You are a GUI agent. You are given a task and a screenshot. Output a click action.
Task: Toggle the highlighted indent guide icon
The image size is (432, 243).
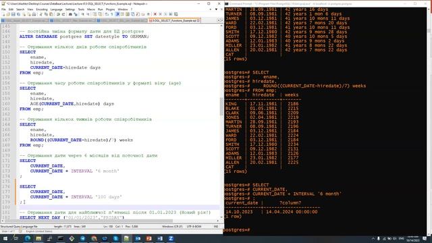[117, 14]
